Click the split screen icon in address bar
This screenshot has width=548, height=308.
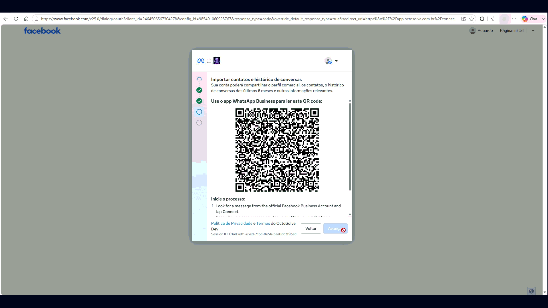(464, 19)
